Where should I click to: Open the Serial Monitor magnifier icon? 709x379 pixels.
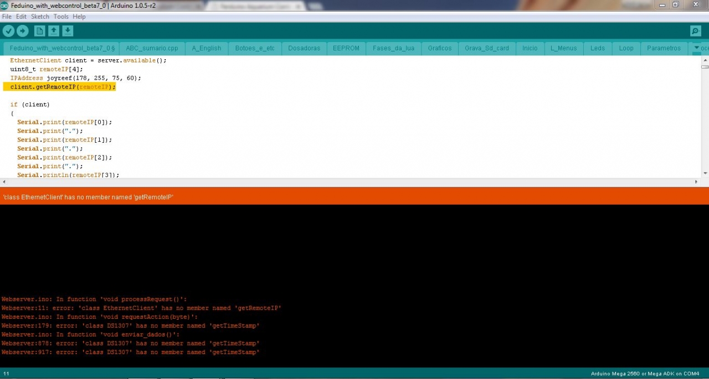tap(696, 31)
